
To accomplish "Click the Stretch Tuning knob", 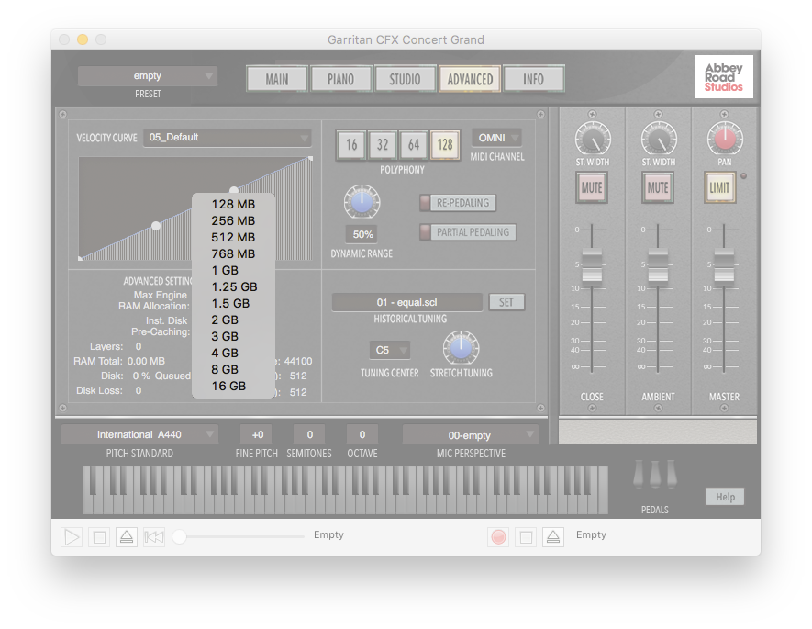I will click(x=461, y=348).
